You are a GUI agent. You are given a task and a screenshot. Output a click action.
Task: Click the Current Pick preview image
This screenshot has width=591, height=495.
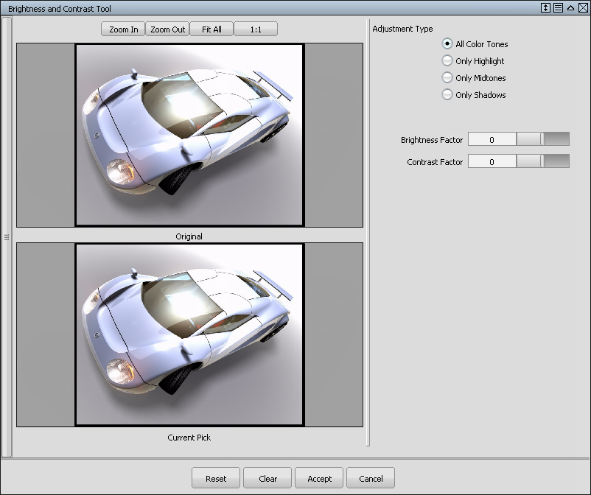(x=189, y=335)
